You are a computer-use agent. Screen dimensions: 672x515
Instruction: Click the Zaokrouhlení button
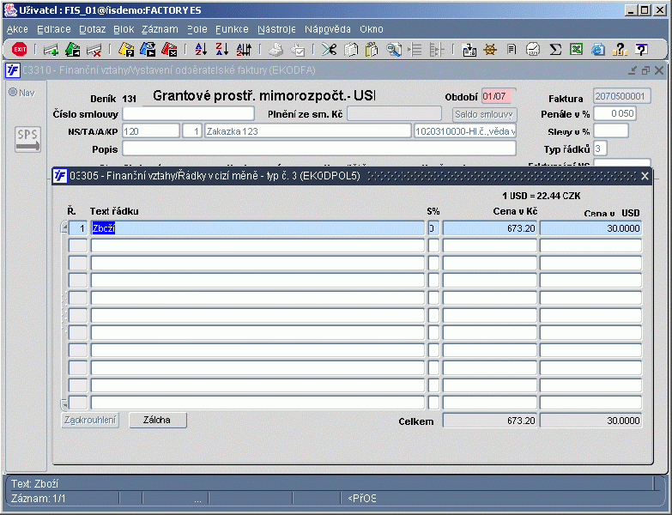click(90, 420)
